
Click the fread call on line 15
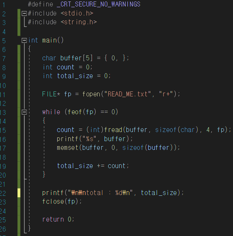[113, 130]
